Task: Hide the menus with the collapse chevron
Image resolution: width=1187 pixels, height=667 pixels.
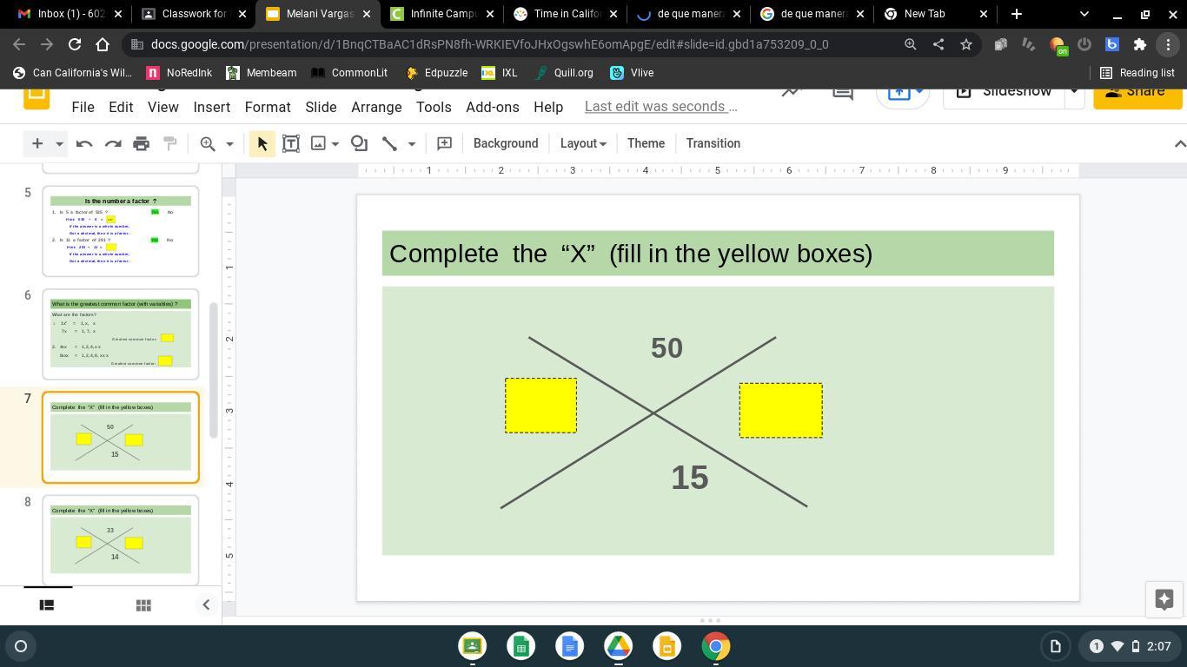Action: point(1179,143)
